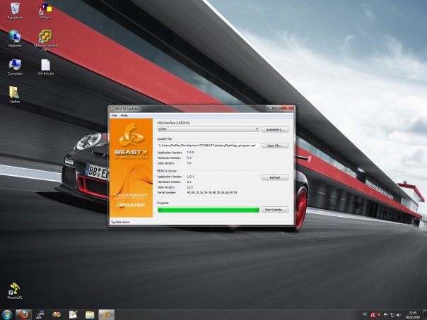Open the Windows Start menu orb

[x=6, y=314]
